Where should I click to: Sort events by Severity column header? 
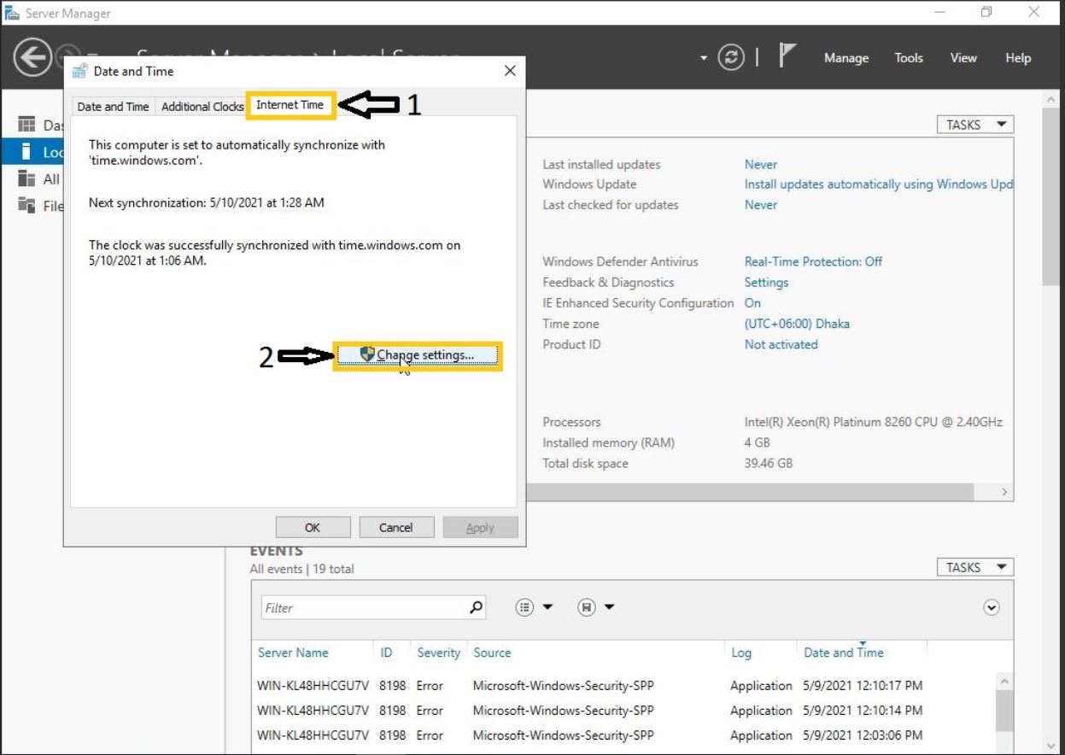tap(438, 653)
